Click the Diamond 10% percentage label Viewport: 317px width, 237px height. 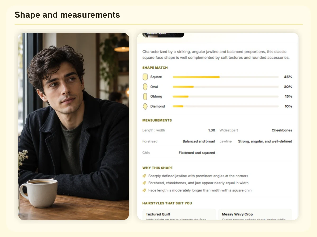[x=288, y=106]
